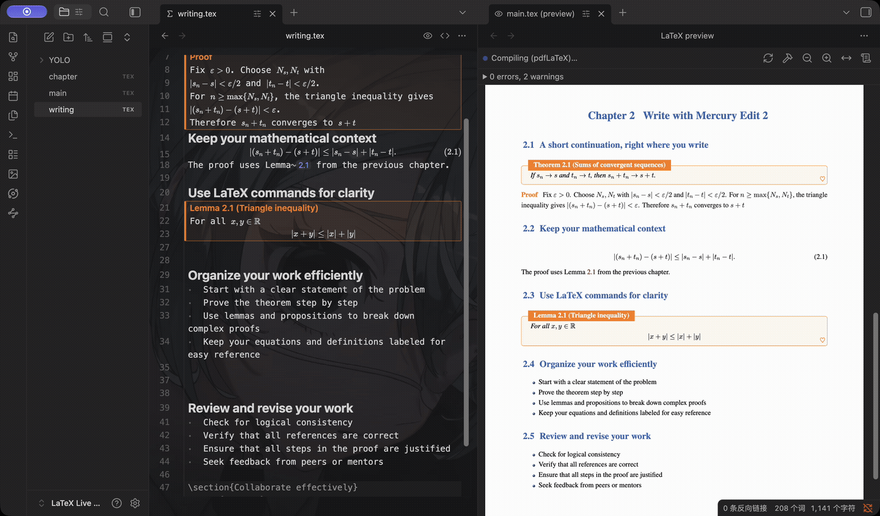Screen dimensions: 880x516
Task: Open more options menu in editor header
Action: (x=462, y=36)
